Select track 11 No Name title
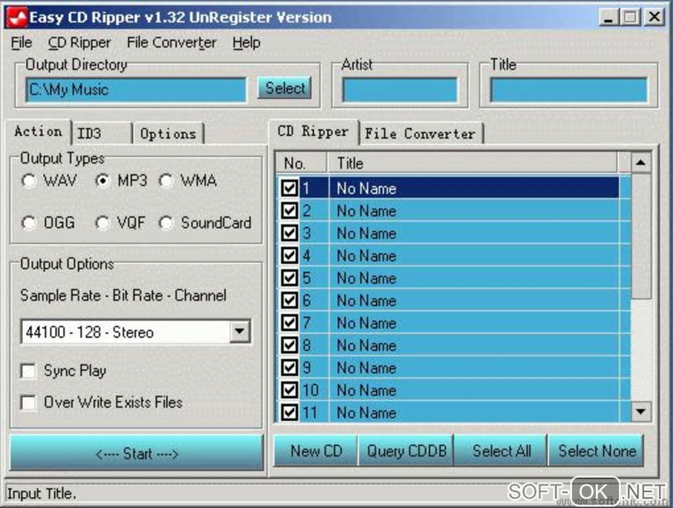The image size is (673, 508). [366, 413]
